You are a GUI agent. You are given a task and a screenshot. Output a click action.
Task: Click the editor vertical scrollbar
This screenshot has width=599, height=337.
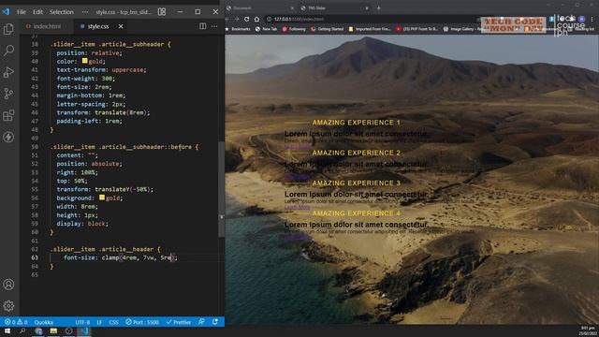221,189
